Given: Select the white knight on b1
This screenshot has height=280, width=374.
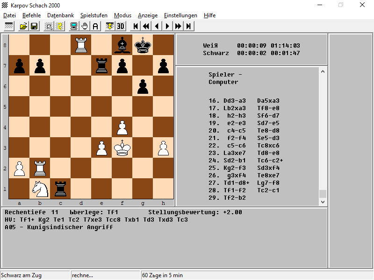Looking at the screenshot, I should (40, 189).
